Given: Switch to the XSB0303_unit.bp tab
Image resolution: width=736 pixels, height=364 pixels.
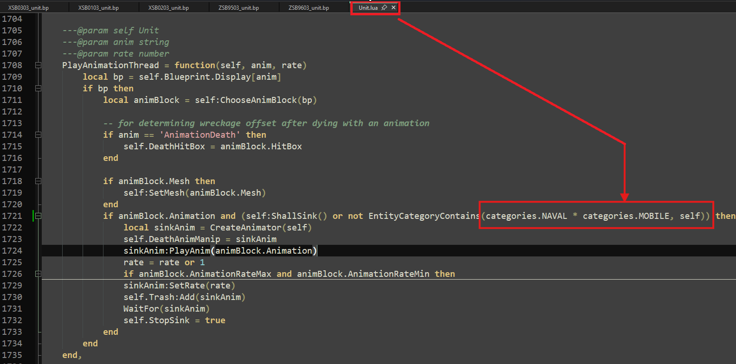Looking at the screenshot, I should (28, 8).
